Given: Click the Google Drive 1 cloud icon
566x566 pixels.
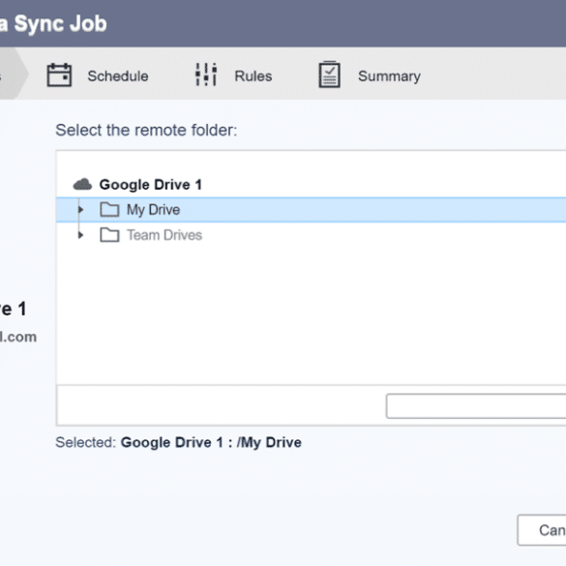Looking at the screenshot, I should coord(82,184).
